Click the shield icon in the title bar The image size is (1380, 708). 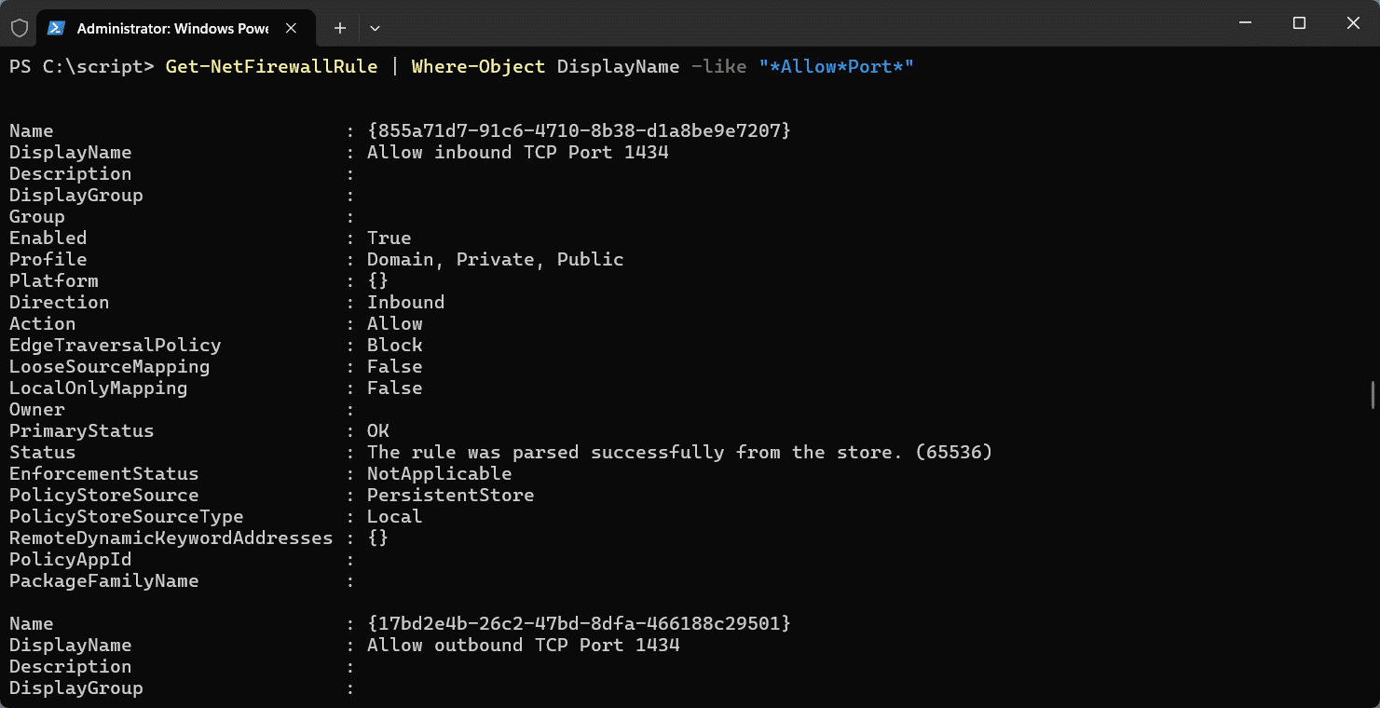click(19, 28)
